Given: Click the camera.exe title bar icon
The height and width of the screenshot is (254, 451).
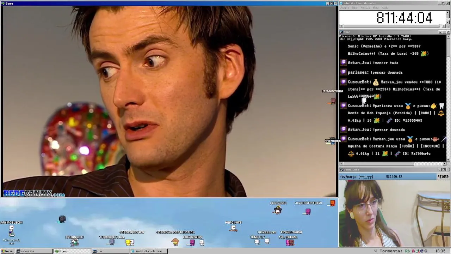Looking at the screenshot, I should 341,170.
